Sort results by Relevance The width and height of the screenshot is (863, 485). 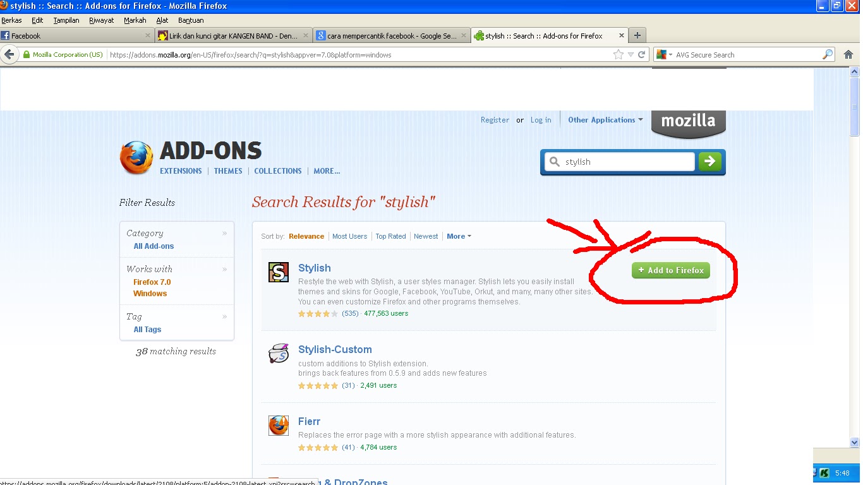pyautogui.click(x=306, y=236)
